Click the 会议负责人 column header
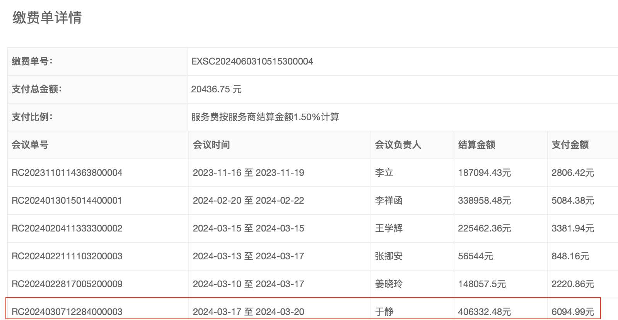The width and height of the screenshot is (618, 320). (398, 145)
